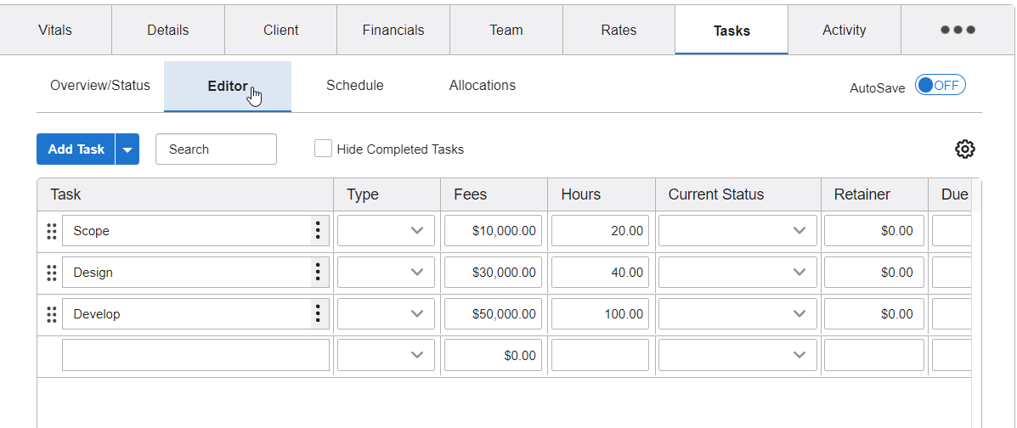Click the drag handle on Scope row
Screen dimensions: 1017x428
(x=51, y=231)
